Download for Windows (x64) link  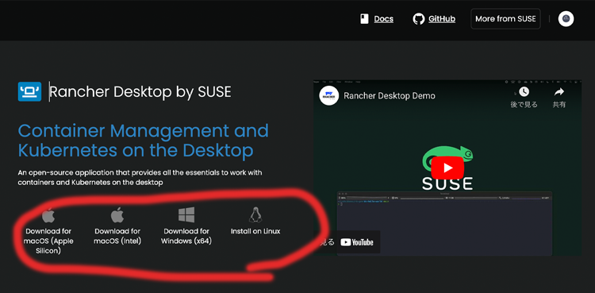click(x=186, y=236)
